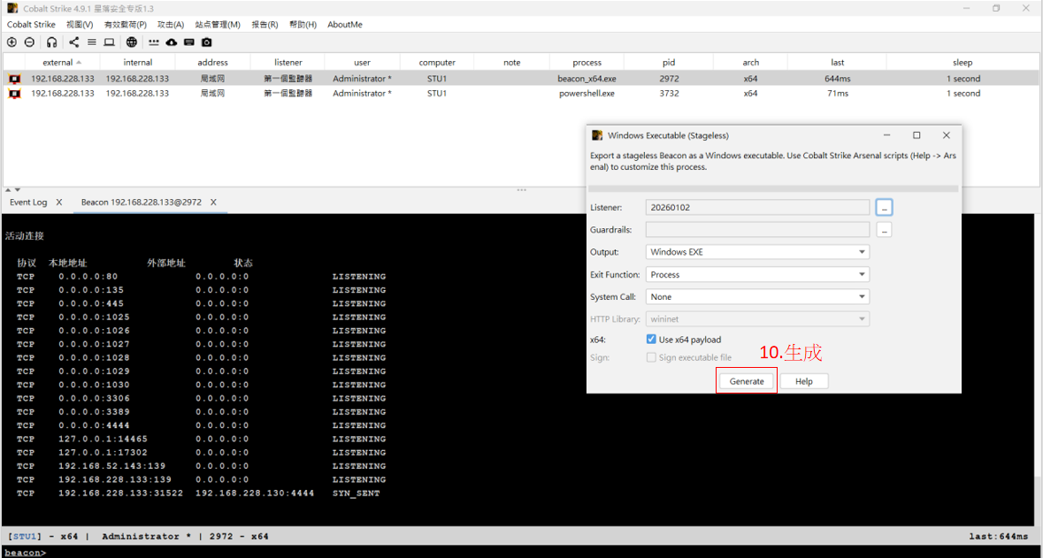Open web log globe icon

[x=132, y=42]
